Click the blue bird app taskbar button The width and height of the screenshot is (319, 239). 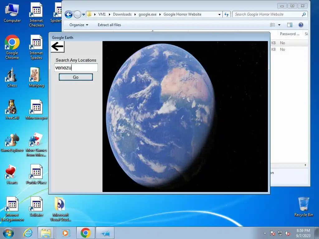(105, 233)
